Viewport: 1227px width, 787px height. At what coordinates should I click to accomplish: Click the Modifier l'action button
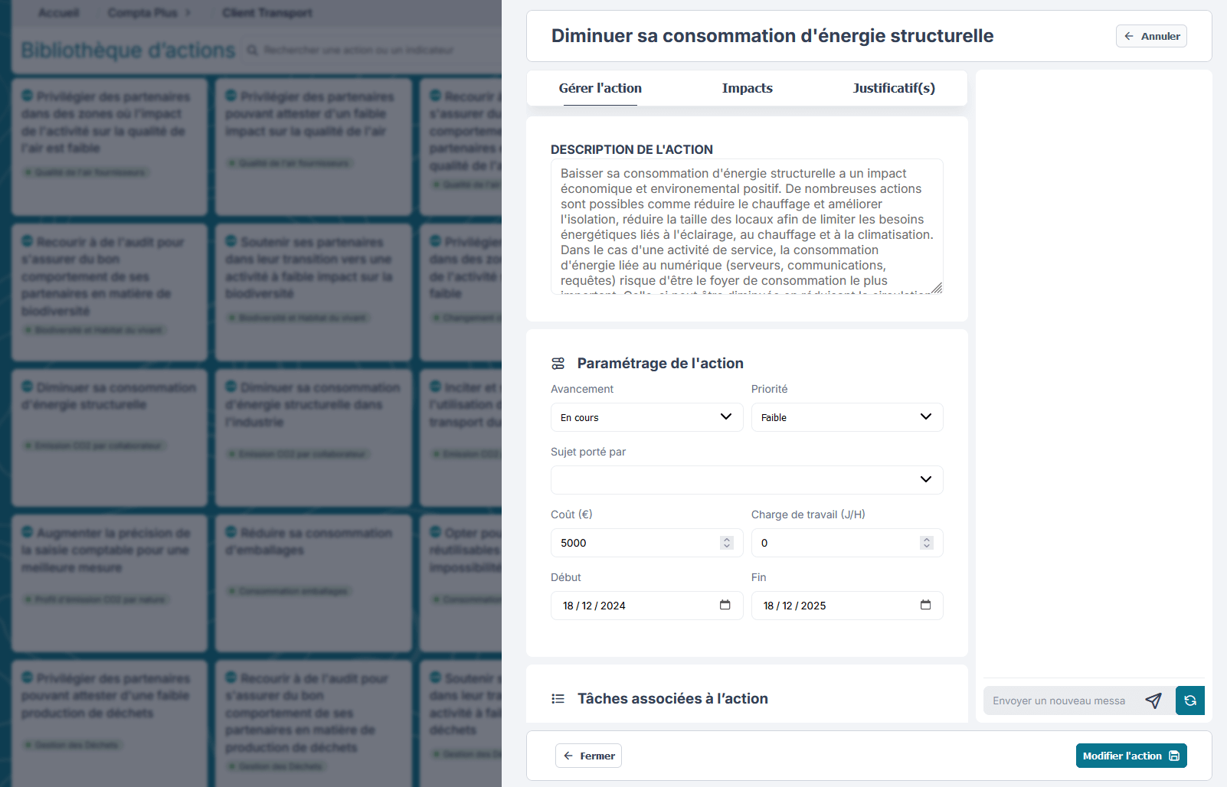pyautogui.click(x=1131, y=756)
